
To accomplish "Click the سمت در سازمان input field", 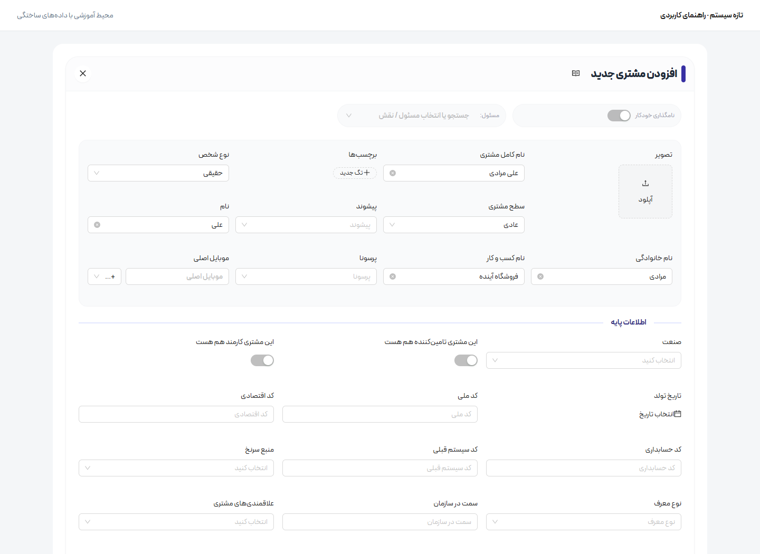I will click(x=380, y=522).
